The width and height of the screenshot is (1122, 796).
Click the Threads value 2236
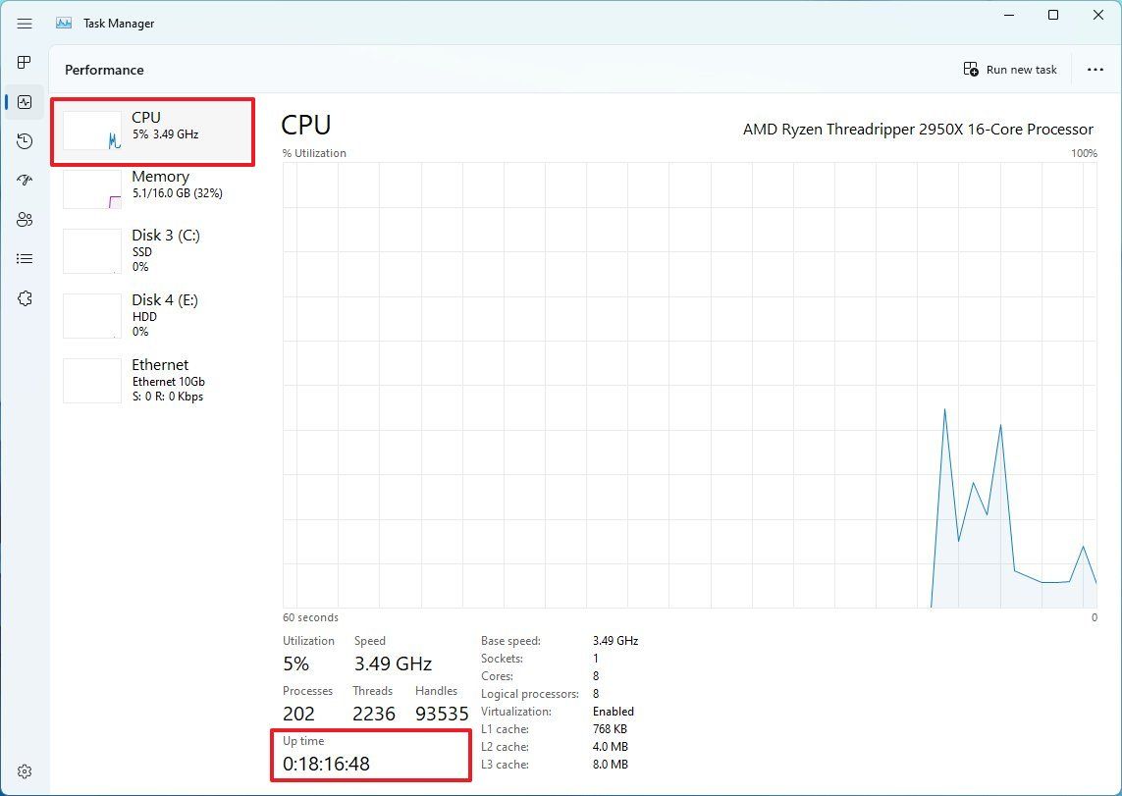[x=374, y=714]
